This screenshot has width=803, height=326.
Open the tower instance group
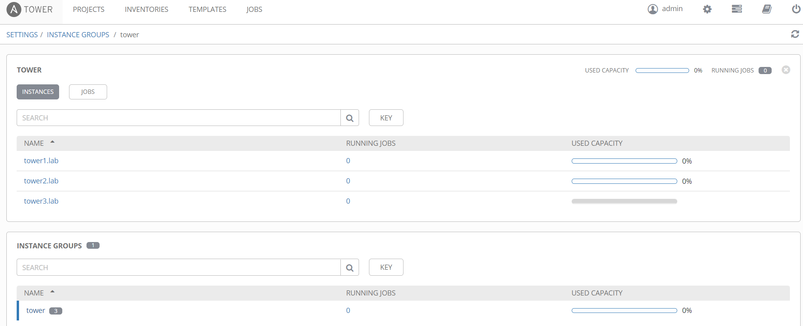pos(36,311)
